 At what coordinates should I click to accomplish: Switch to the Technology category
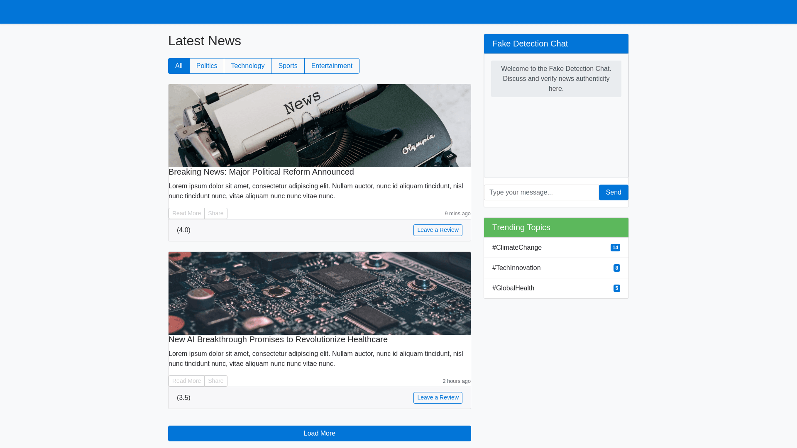click(247, 66)
